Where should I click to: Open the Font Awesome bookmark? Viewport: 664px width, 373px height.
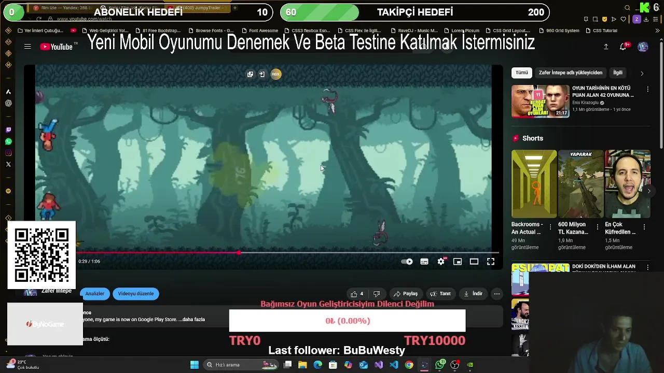point(260,31)
